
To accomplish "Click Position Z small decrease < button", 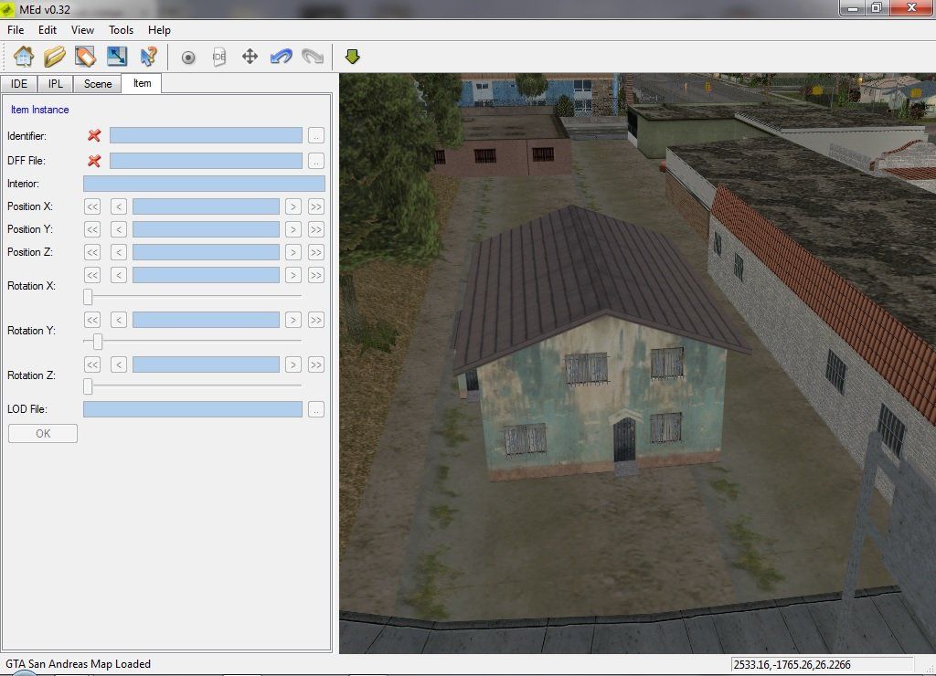I will 119,252.
